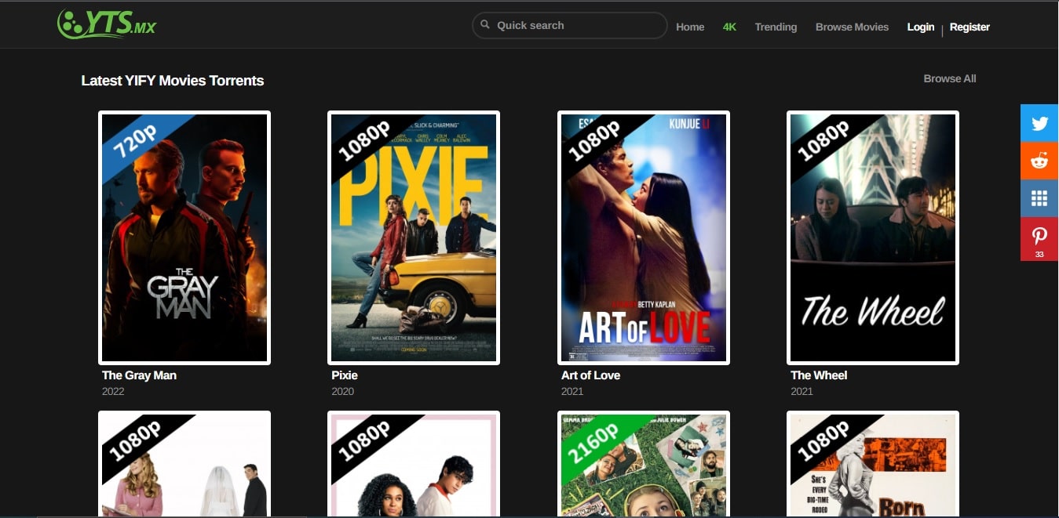Viewport: 1059px width, 518px height.
Task: Share on Twitter via sidebar icon
Action: (1039, 123)
